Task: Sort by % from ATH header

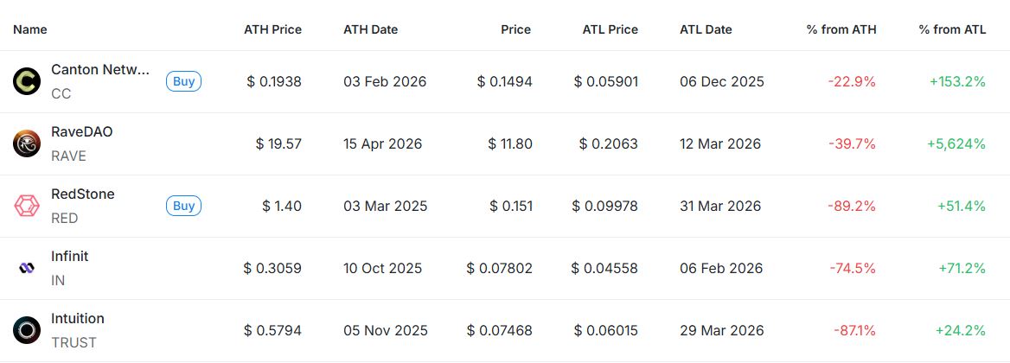Action: tap(841, 29)
